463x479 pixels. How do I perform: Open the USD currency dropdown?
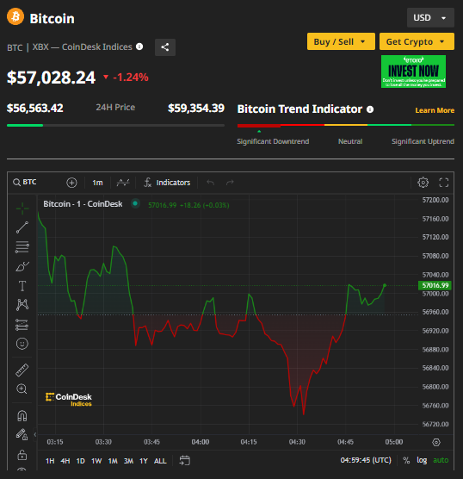(x=430, y=18)
